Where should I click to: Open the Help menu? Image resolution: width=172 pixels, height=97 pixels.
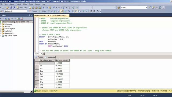tap(44, 4)
